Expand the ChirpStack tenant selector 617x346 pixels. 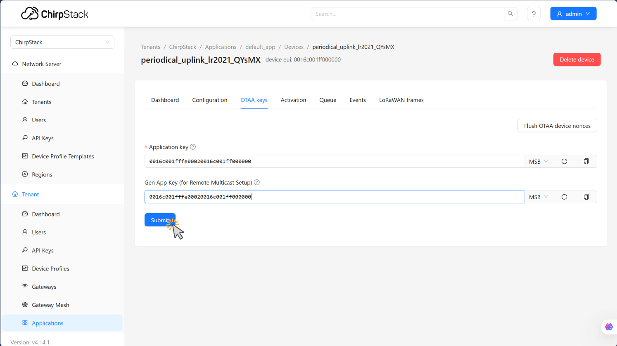point(62,42)
